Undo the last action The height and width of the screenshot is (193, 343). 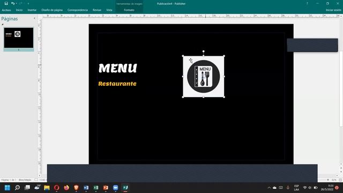pos(13,4)
